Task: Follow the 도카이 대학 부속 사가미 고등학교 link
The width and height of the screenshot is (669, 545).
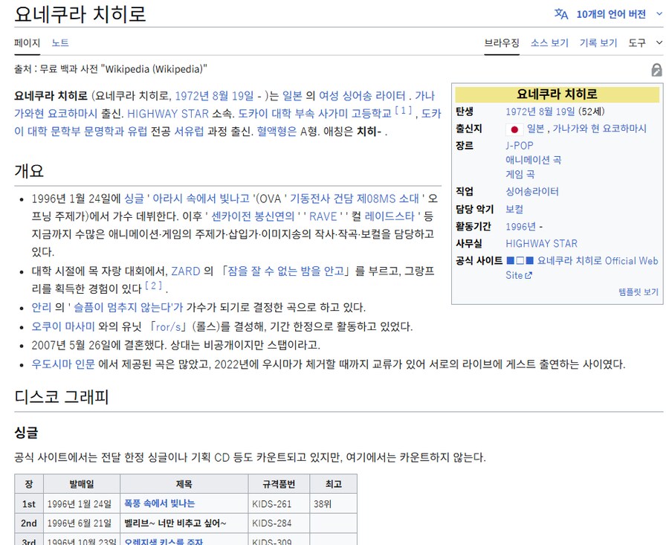Action: point(314,114)
